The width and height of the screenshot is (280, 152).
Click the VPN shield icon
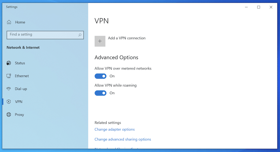[9, 102]
